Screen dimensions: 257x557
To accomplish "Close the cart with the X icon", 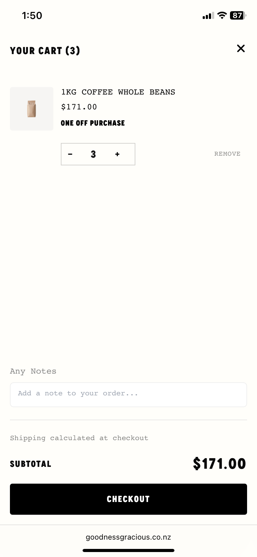I will tap(241, 48).
